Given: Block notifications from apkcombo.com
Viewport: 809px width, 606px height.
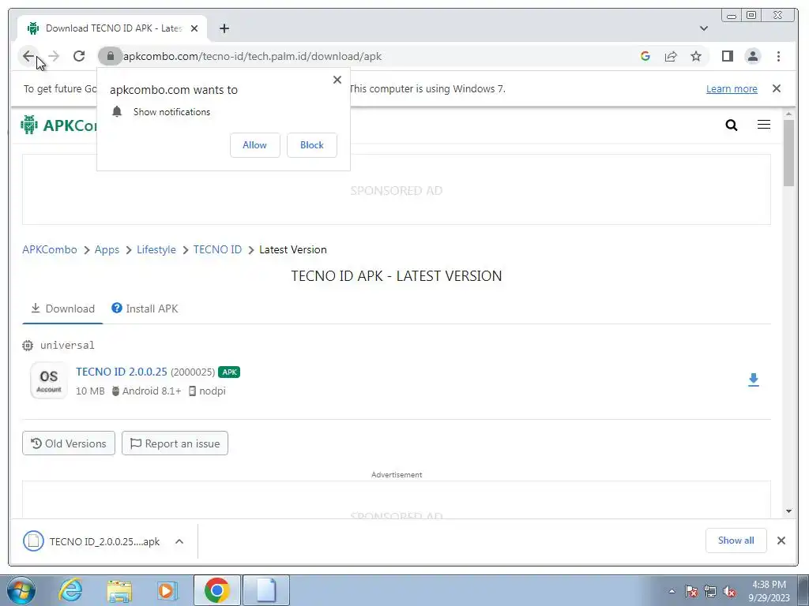Looking at the screenshot, I should click(311, 145).
